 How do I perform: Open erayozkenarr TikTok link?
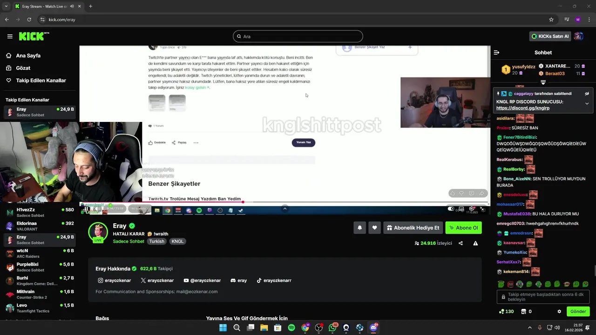(x=274, y=281)
